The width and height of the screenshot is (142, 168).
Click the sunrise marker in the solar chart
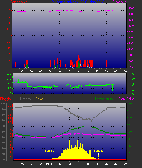(50, 151)
